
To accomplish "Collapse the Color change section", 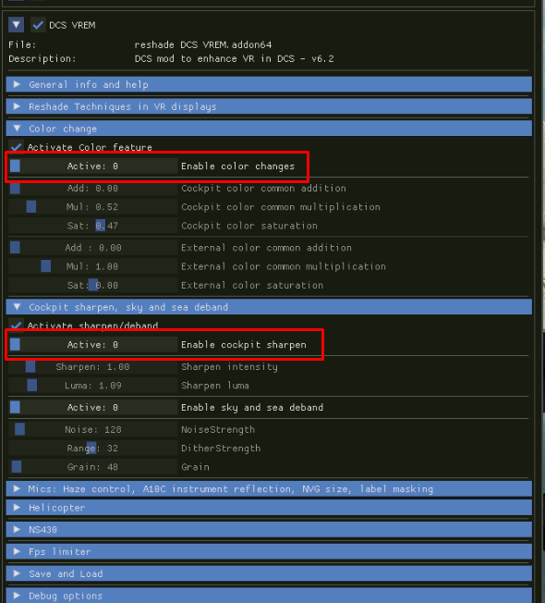I will pos(269,128).
